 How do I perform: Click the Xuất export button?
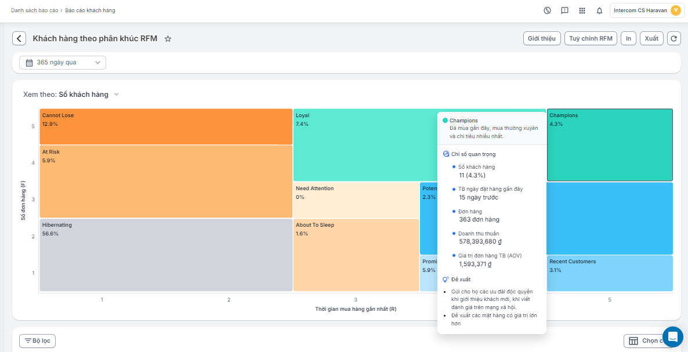(x=651, y=38)
